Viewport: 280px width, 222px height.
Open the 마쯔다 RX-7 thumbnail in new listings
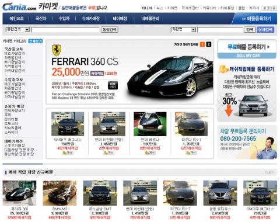point(180,193)
